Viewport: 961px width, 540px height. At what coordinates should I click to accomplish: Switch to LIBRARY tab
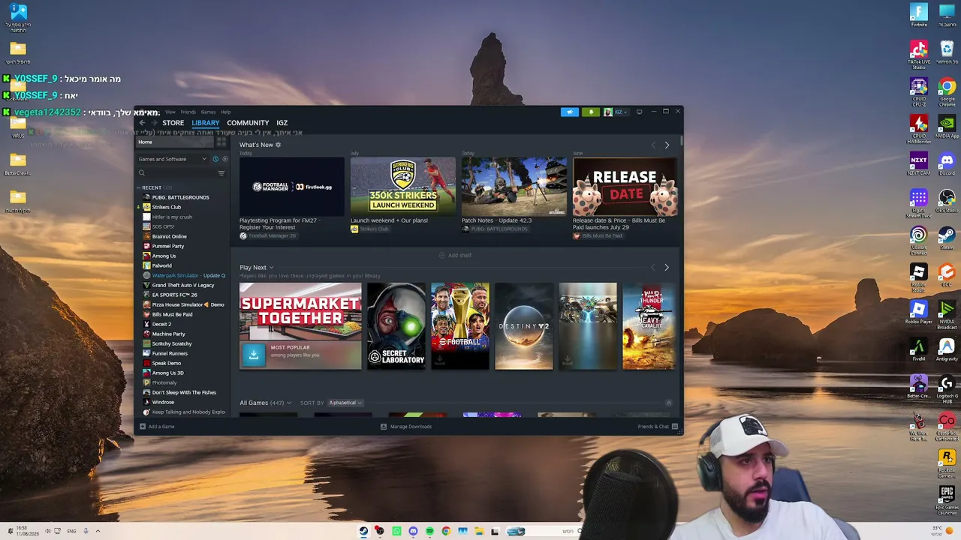tap(206, 123)
